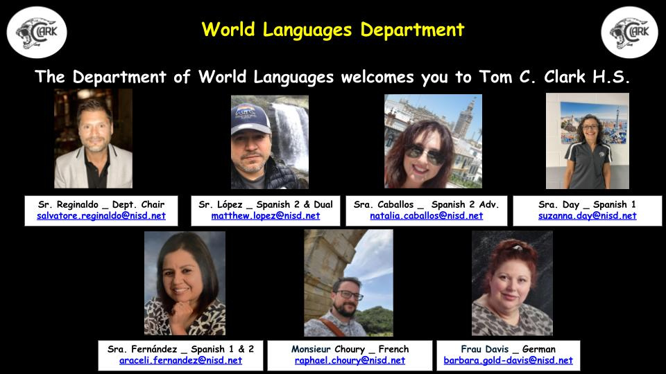Click the Clark logo beside the title's left

pos(37,33)
